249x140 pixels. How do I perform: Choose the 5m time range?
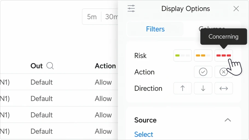[x=92, y=17]
